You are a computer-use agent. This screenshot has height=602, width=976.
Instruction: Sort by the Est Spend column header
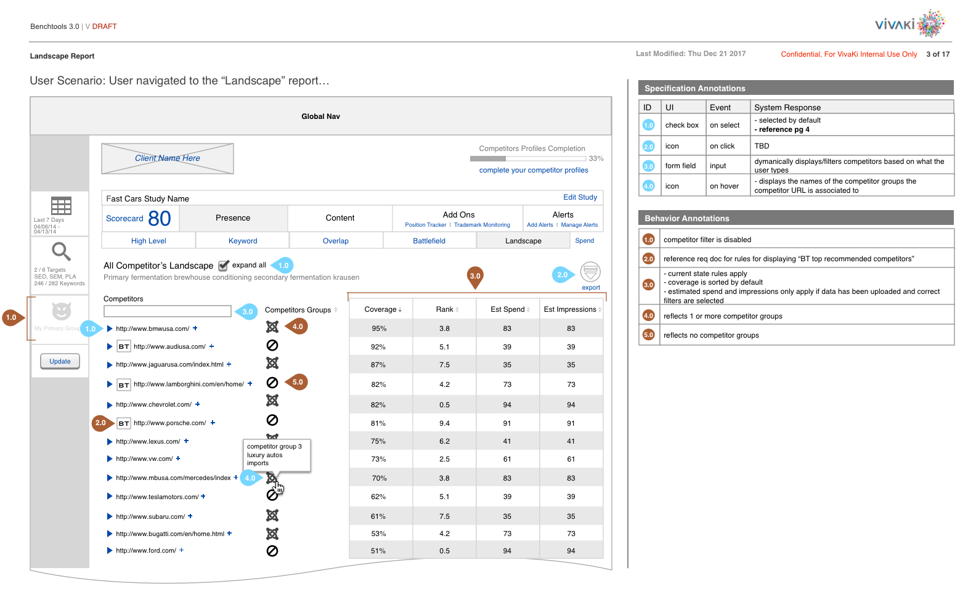click(x=509, y=309)
